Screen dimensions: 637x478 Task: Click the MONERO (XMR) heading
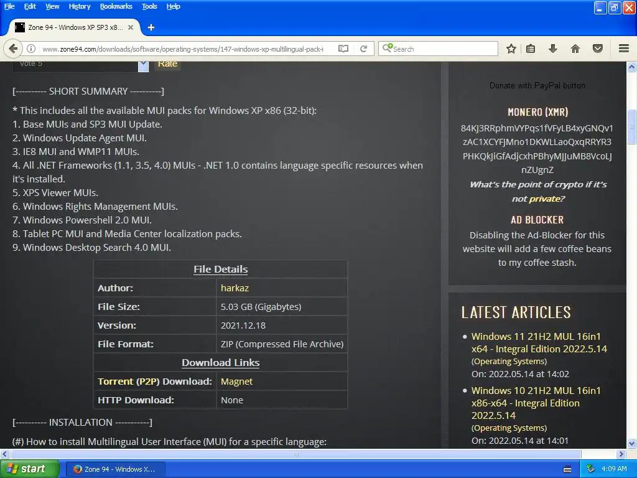coord(537,112)
